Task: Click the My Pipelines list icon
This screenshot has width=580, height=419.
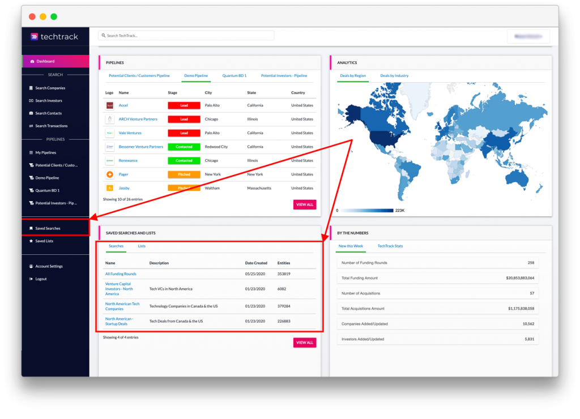Action: (x=31, y=152)
